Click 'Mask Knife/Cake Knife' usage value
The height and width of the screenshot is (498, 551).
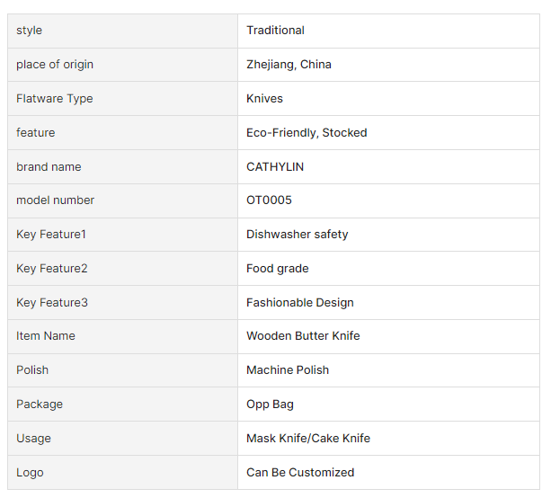click(x=308, y=439)
